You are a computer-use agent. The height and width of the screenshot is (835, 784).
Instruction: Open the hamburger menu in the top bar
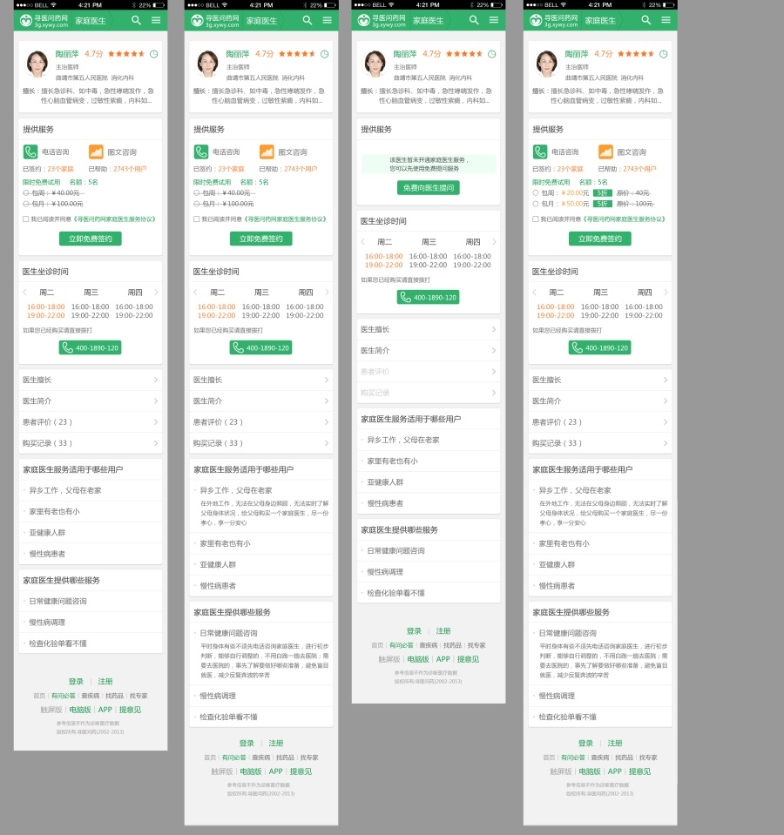[x=666, y=20]
